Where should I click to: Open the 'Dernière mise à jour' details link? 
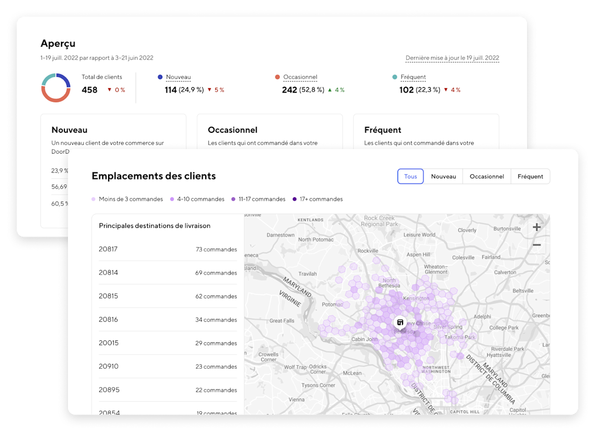[453, 58]
